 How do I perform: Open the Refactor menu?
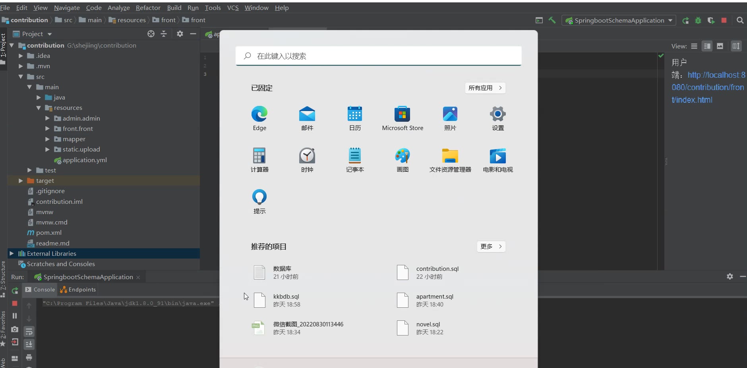[x=148, y=8]
